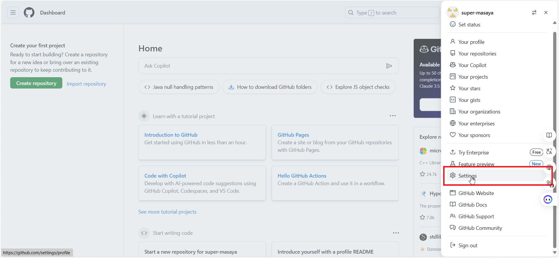Close the user menu panel

coord(546,12)
